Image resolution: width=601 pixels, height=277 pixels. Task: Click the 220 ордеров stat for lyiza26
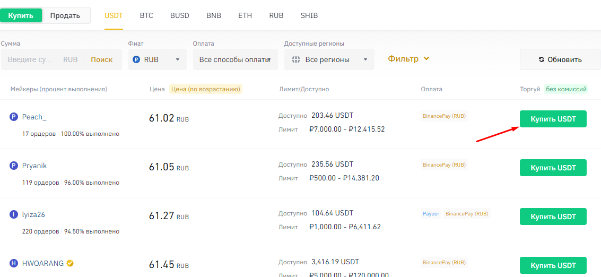point(41,231)
